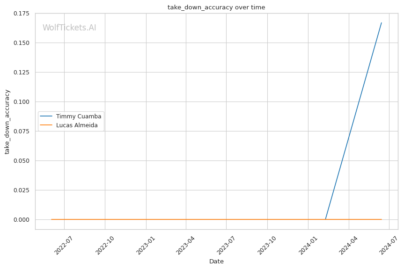Click the blue line swatch in legend
The height and width of the screenshot is (269, 404).
(46, 116)
